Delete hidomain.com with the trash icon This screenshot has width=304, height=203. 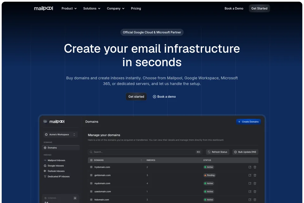pyautogui.click(x=255, y=200)
